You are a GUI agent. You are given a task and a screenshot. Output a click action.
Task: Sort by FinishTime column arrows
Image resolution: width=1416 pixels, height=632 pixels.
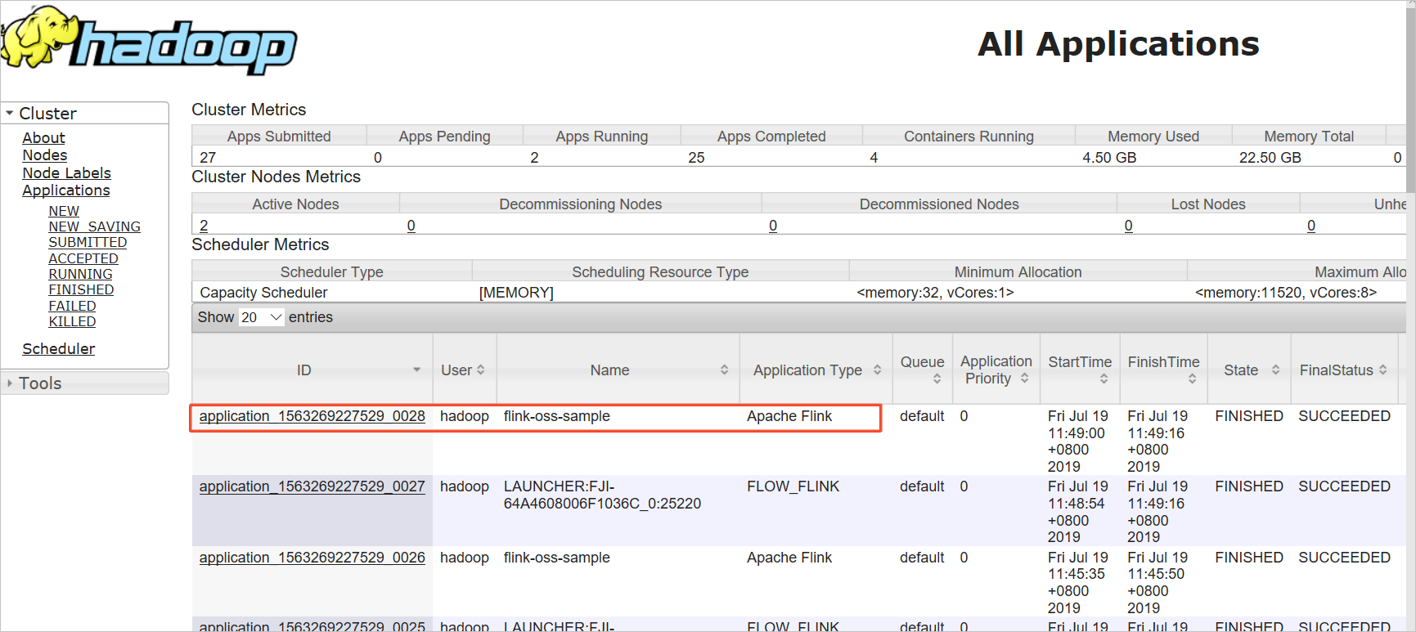1192,379
